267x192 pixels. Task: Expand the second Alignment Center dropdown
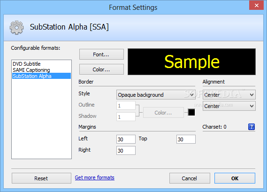[229, 106]
